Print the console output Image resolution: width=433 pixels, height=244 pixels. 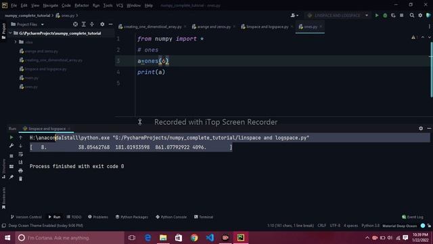pos(20,171)
